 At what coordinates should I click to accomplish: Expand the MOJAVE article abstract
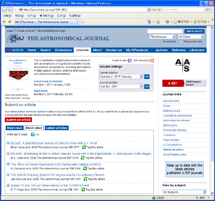pyautogui.click(x=8, y=154)
